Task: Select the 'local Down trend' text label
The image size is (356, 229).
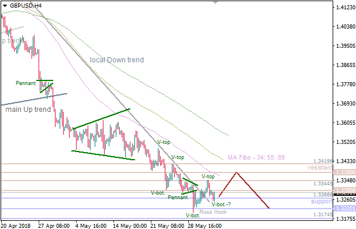Action: point(117,60)
